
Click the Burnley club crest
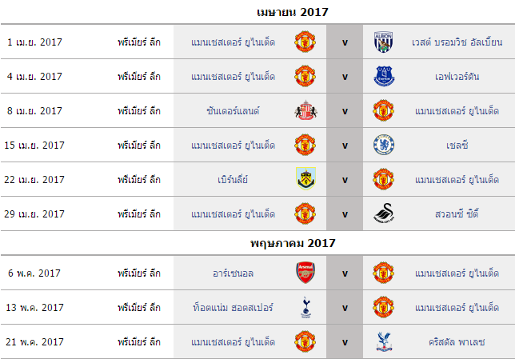pos(305,179)
